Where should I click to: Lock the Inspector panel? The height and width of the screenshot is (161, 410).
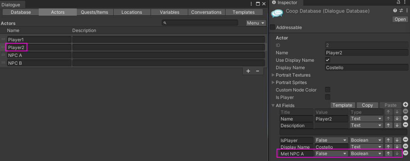click(398, 2)
